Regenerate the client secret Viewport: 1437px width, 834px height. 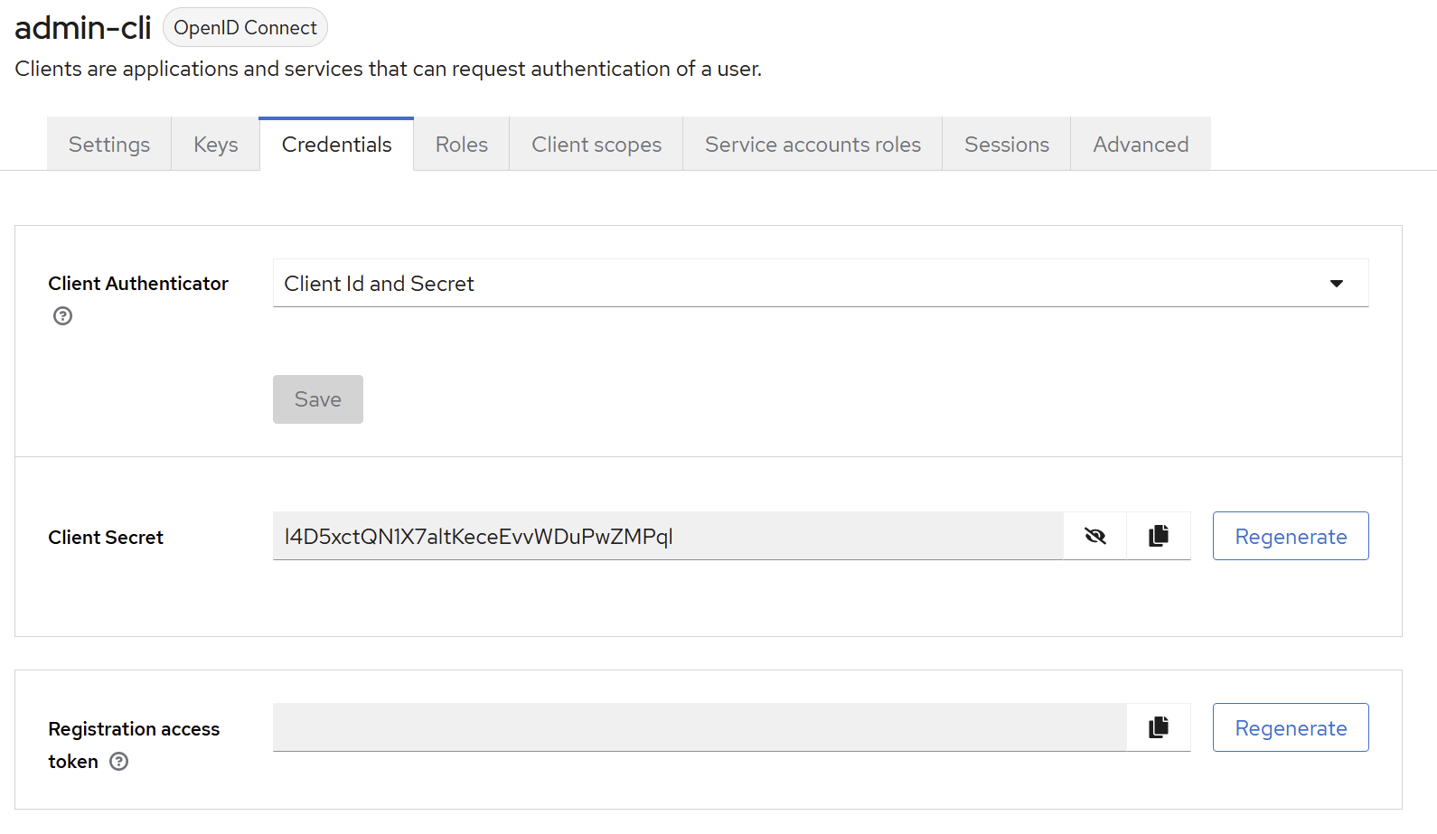click(x=1290, y=536)
